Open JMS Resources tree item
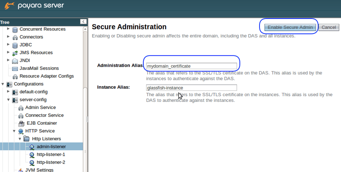The width and height of the screenshot is (341, 172). (36, 52)
